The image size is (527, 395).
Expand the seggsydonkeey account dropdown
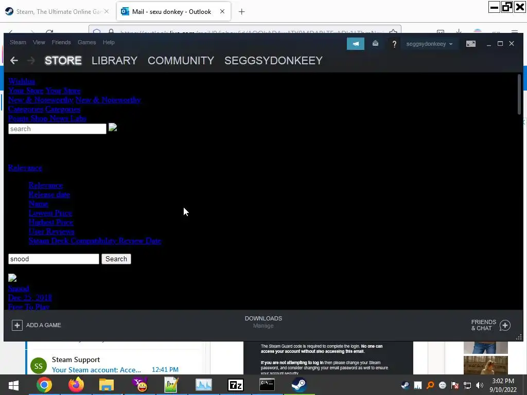[x=429, y=44]
